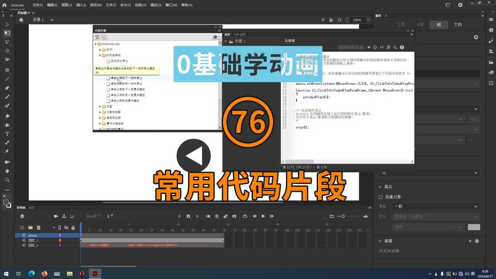The width and height of the screenshot is (496, 279).
Task: Switch to the Document tab in Properties
Action: pyautogui.click(x=458, y=25)
